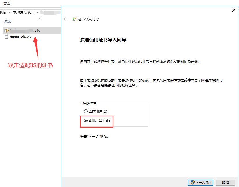Click the 单击"下一步"继续 instruction text

click(x=94, y=136)
